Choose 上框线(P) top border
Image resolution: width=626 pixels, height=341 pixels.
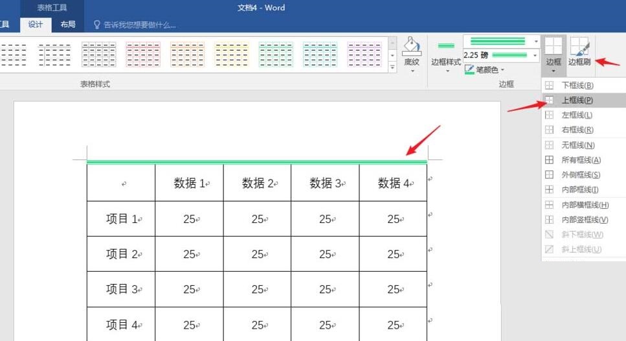[584, 100]
